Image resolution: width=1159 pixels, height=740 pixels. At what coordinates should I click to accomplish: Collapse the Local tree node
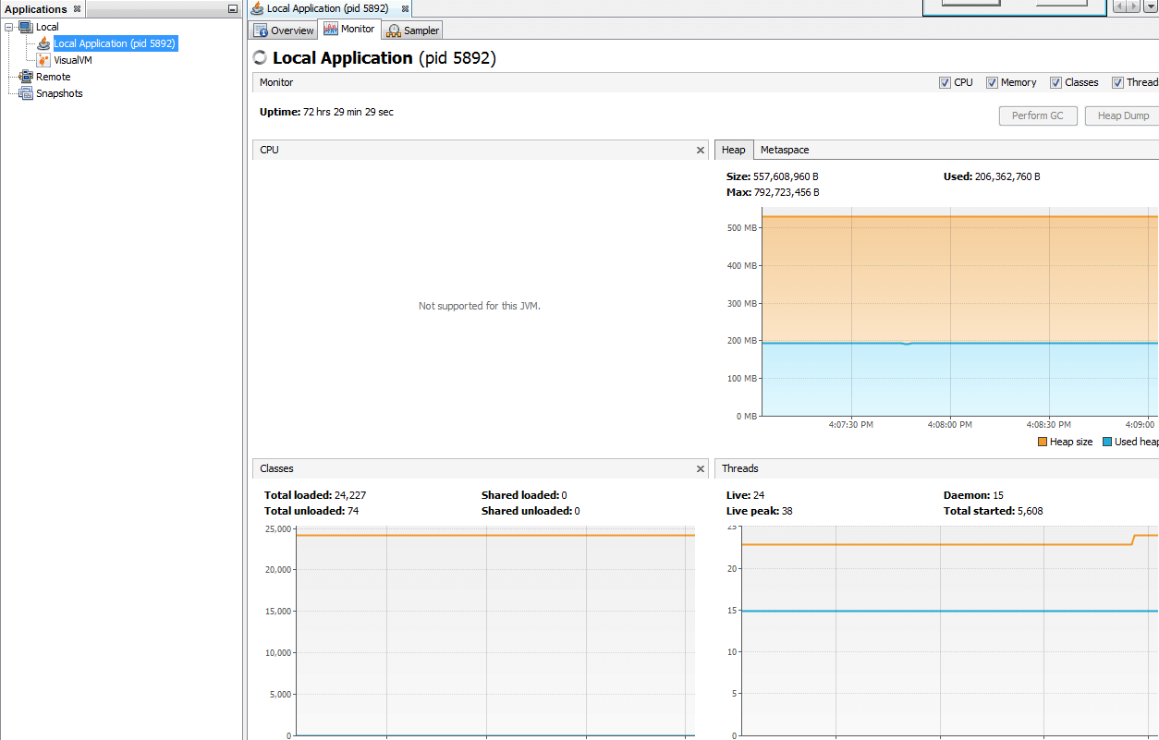click(8, 27)
